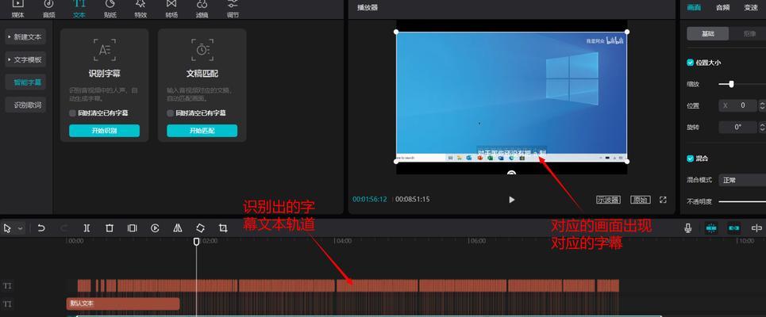Toggle the preview axis icon at toolbar end
This screenshot has width=766, height=317.
[756, 227]
